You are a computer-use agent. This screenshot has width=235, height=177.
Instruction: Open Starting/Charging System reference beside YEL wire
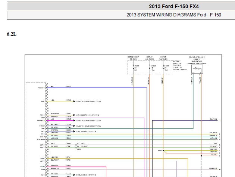click(x=89, y=102)
